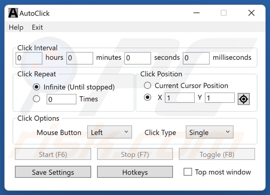This screenshot has height=195, width=270.
Task: Choose Current Cursor Position option
Action: (x=148, y=85)
